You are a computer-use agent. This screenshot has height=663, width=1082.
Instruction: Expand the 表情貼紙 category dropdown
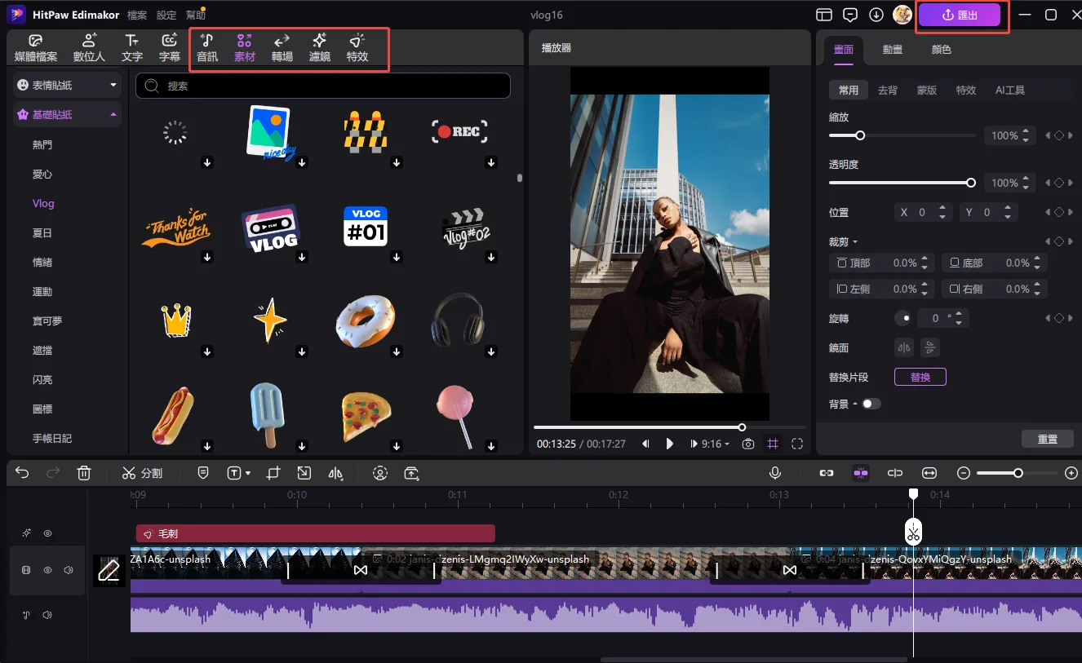[x=113, y=85]
